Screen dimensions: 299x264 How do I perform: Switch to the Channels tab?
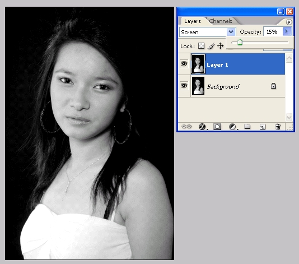click(221, 21)
